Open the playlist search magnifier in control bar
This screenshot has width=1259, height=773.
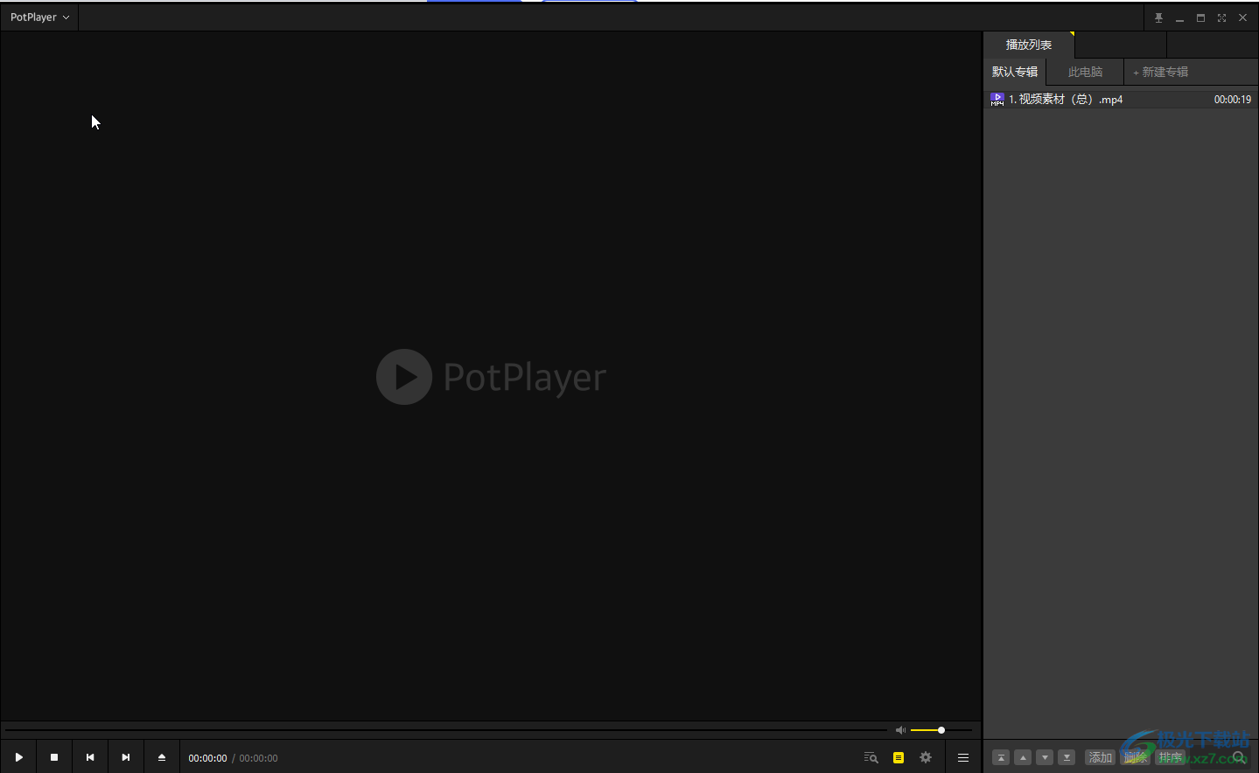(x=871, y=758)
